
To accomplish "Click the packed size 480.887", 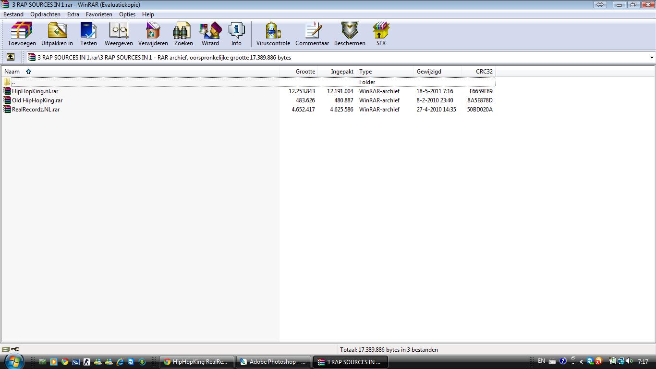I will (344, 100).
